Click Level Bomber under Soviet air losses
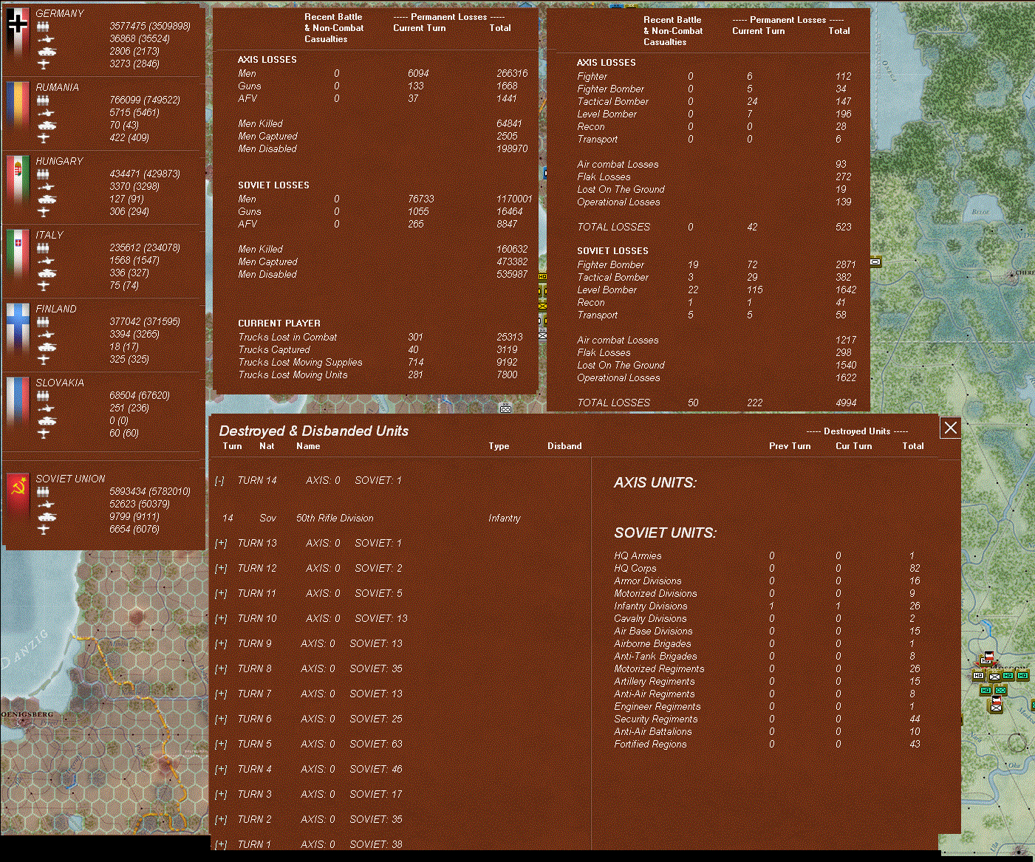The image size is (1035, 862). coord(607,290)
